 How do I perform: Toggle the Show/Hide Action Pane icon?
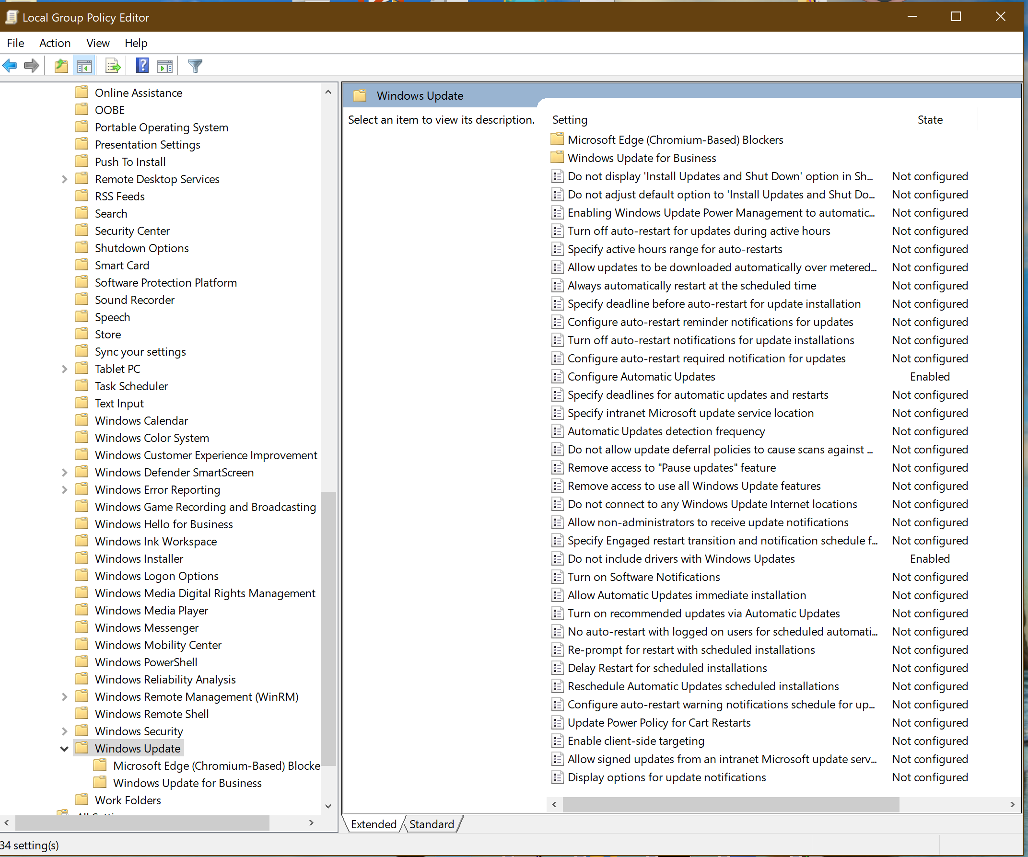pos(165,66)
